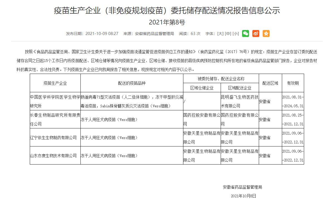Select the 中国医学科学院医学生物学研究所 cell
330x204 pixels.
pos(55,101)
